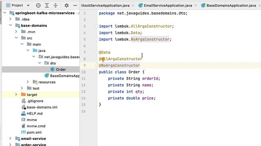Select pom.xml in base-domains
The width and height of the screenshot is (261, 146).
point(34,133)
